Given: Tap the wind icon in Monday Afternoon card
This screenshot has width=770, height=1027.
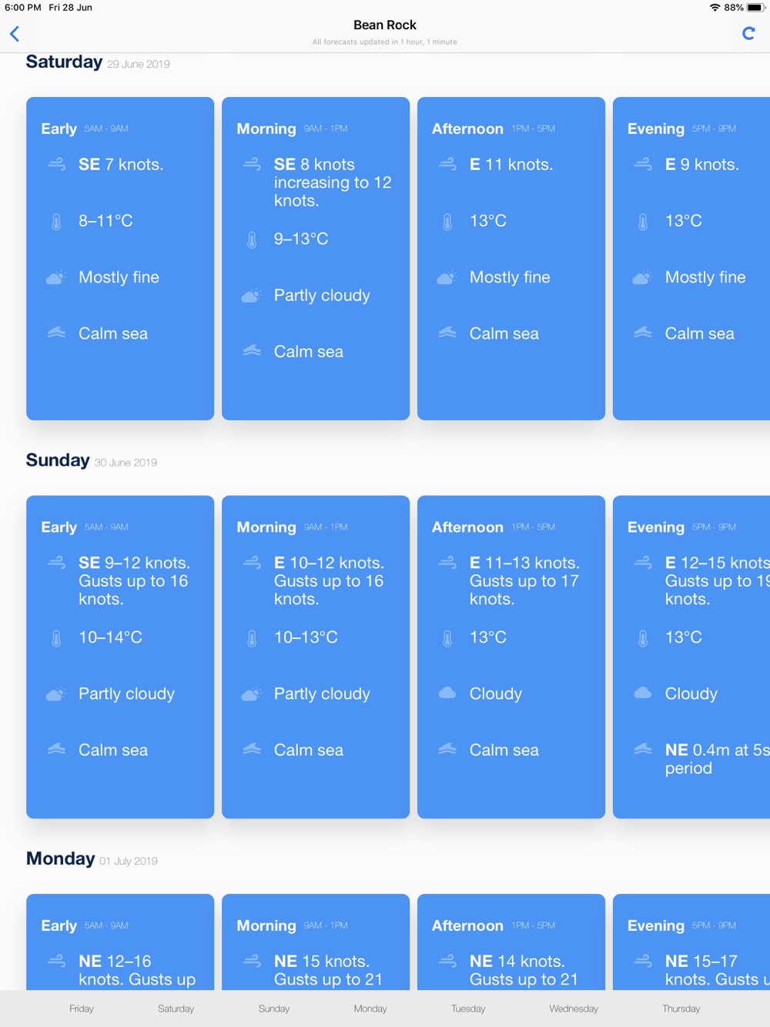Looking at the screenshot, I should tap(447, 961).
